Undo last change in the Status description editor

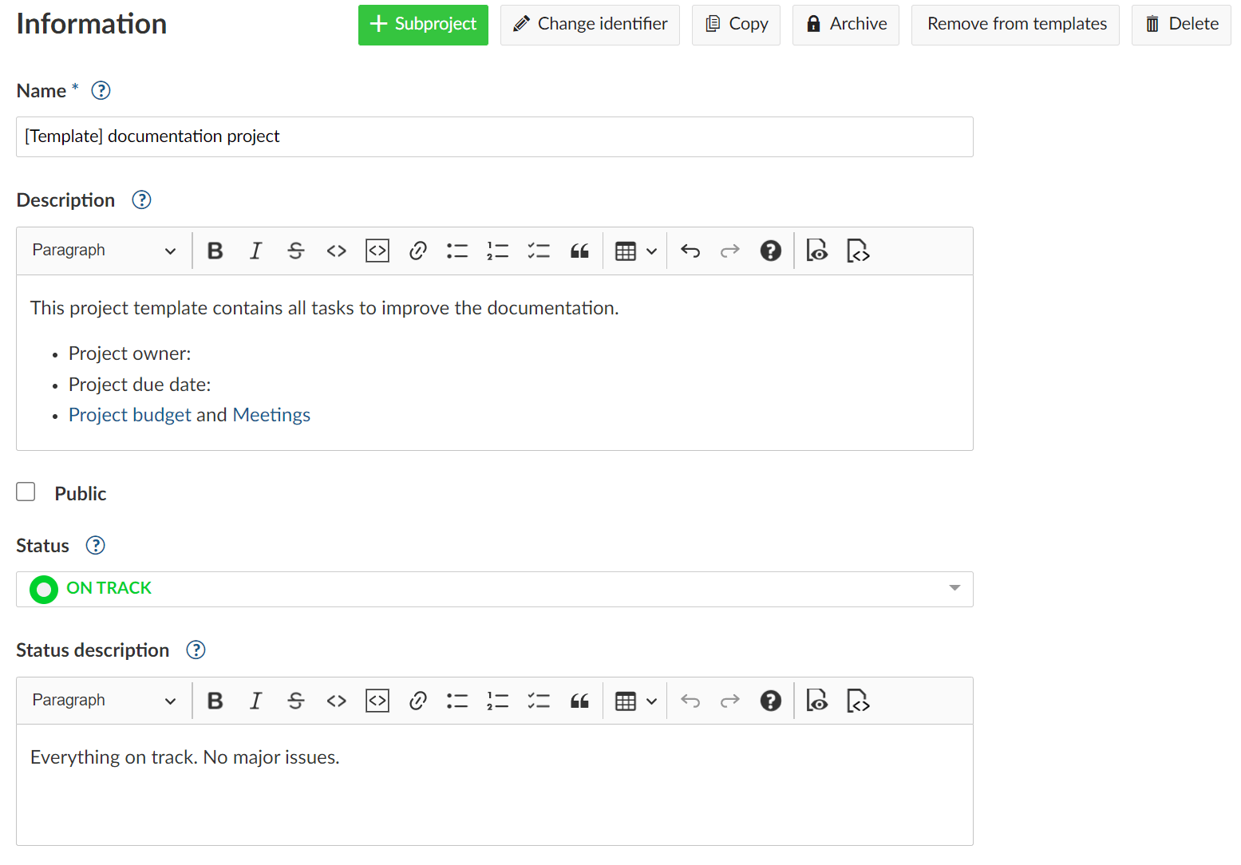click(690, 701)
